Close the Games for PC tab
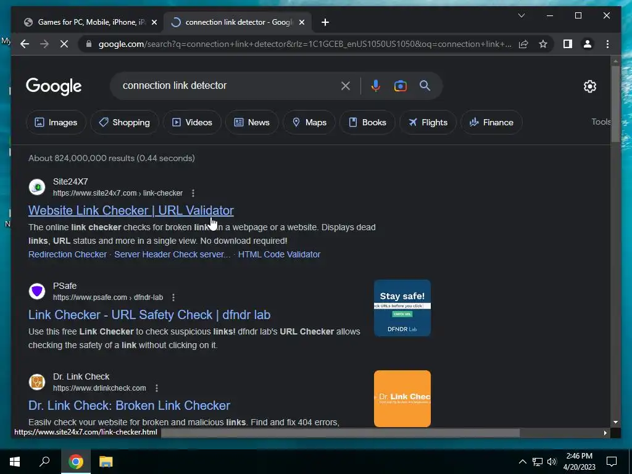The height and width of the screenshot is (474, 632). point(154,23)
